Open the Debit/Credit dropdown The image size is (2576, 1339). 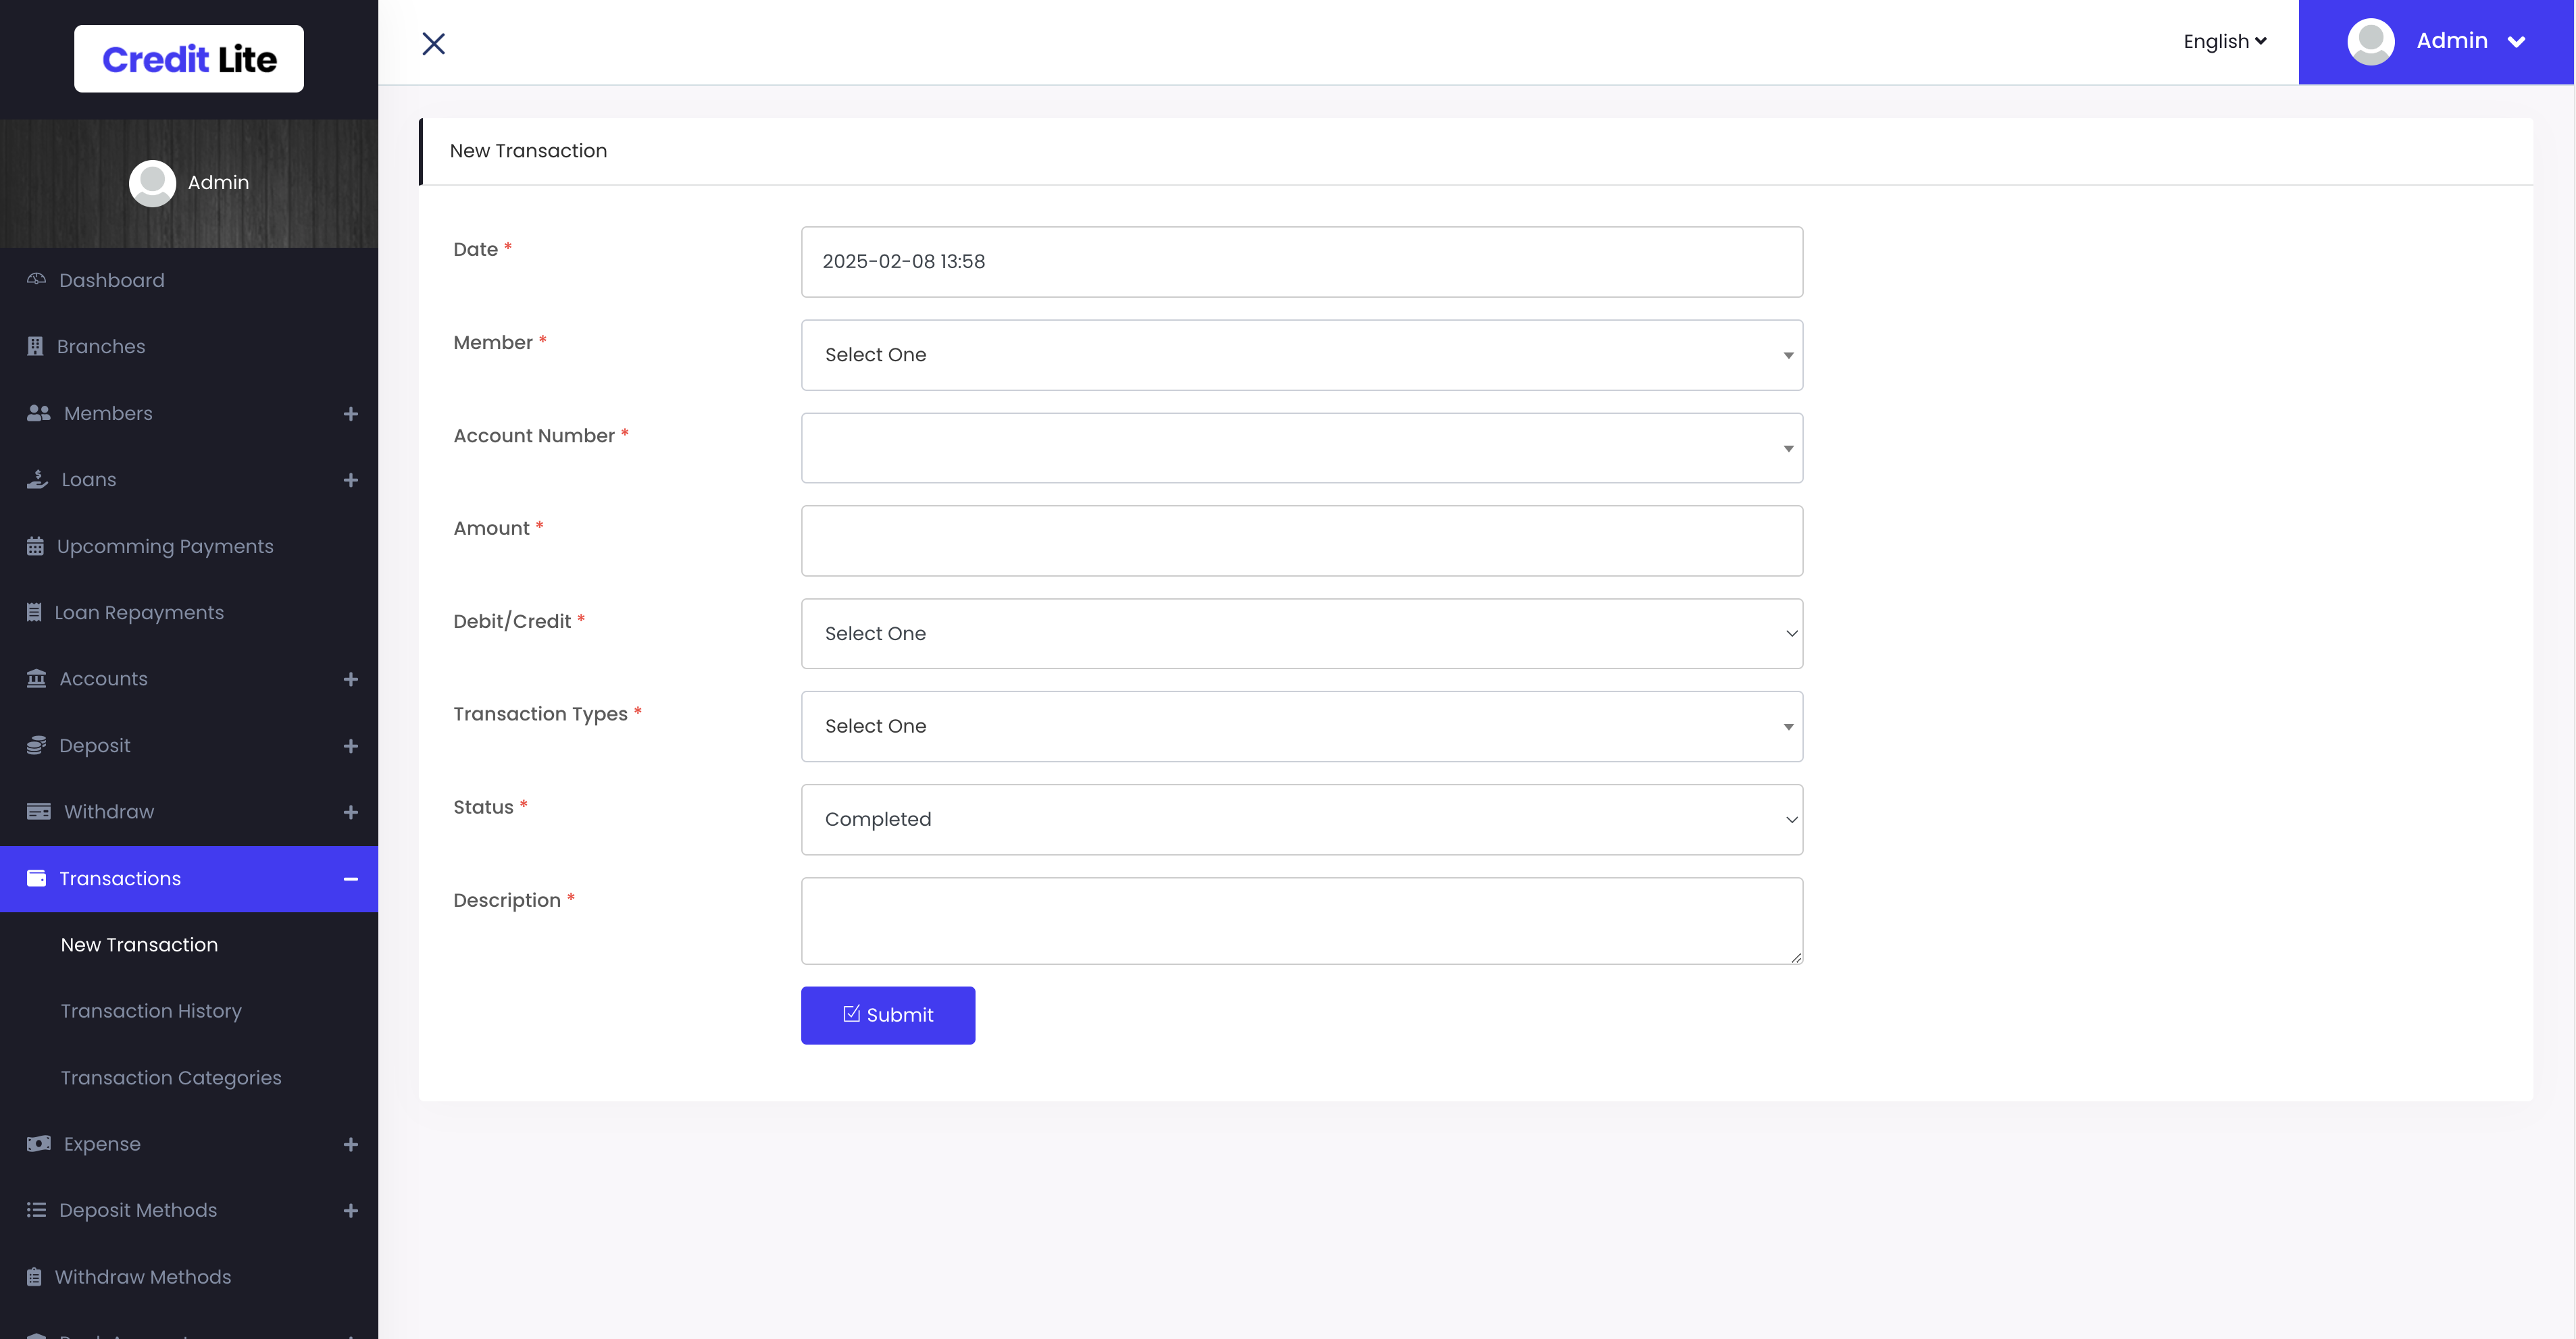[x=1301, y=633]
